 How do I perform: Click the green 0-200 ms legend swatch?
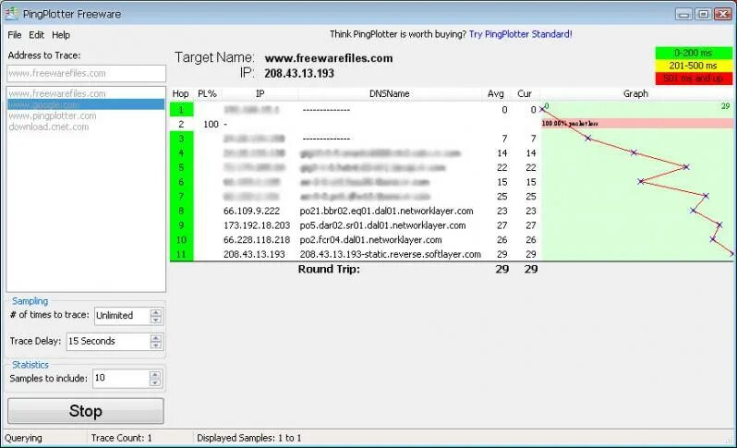(x=694, y=53)
